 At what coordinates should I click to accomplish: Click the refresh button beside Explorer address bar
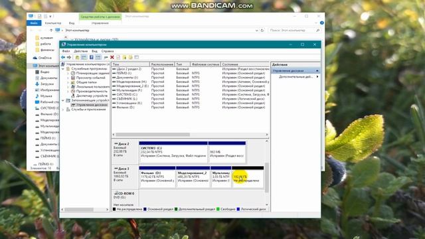pyautogui.click(x=262, y=31)
